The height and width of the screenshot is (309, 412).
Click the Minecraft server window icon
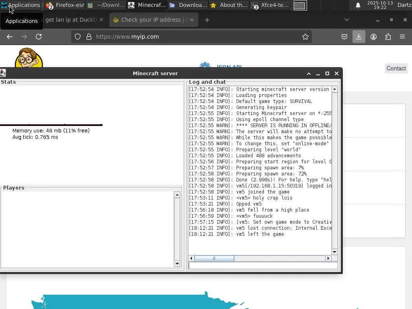(3, 73)
